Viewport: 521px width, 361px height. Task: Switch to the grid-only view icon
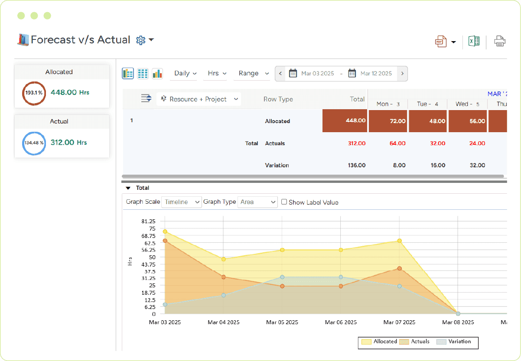[x=143, y=73]
